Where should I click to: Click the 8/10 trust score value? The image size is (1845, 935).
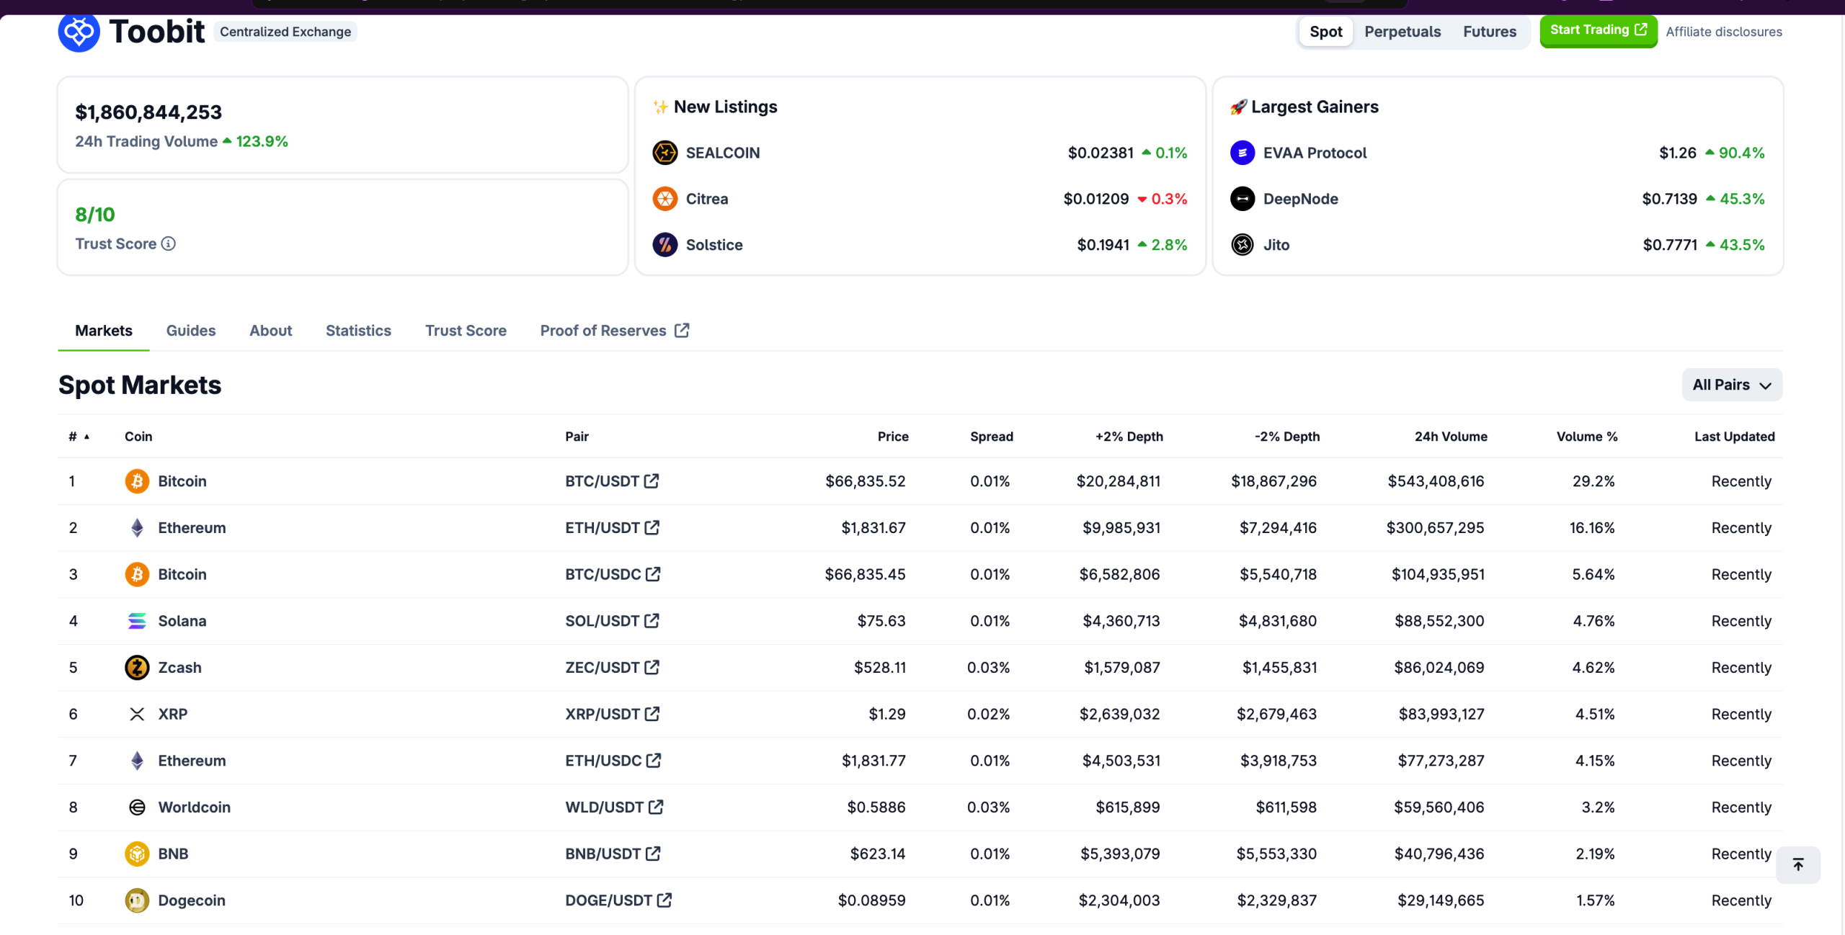95,215
